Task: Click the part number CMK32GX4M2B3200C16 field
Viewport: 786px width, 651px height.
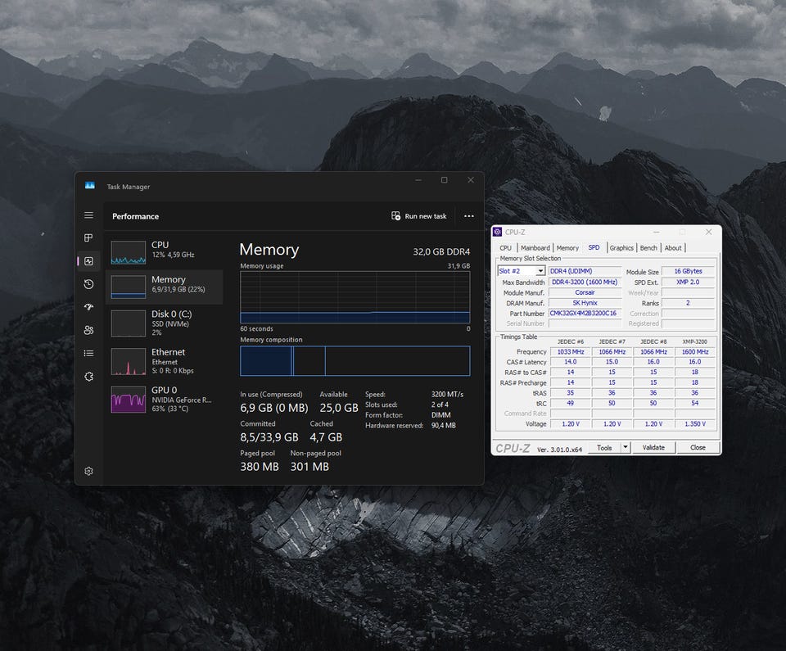Action: click(585, 313)
